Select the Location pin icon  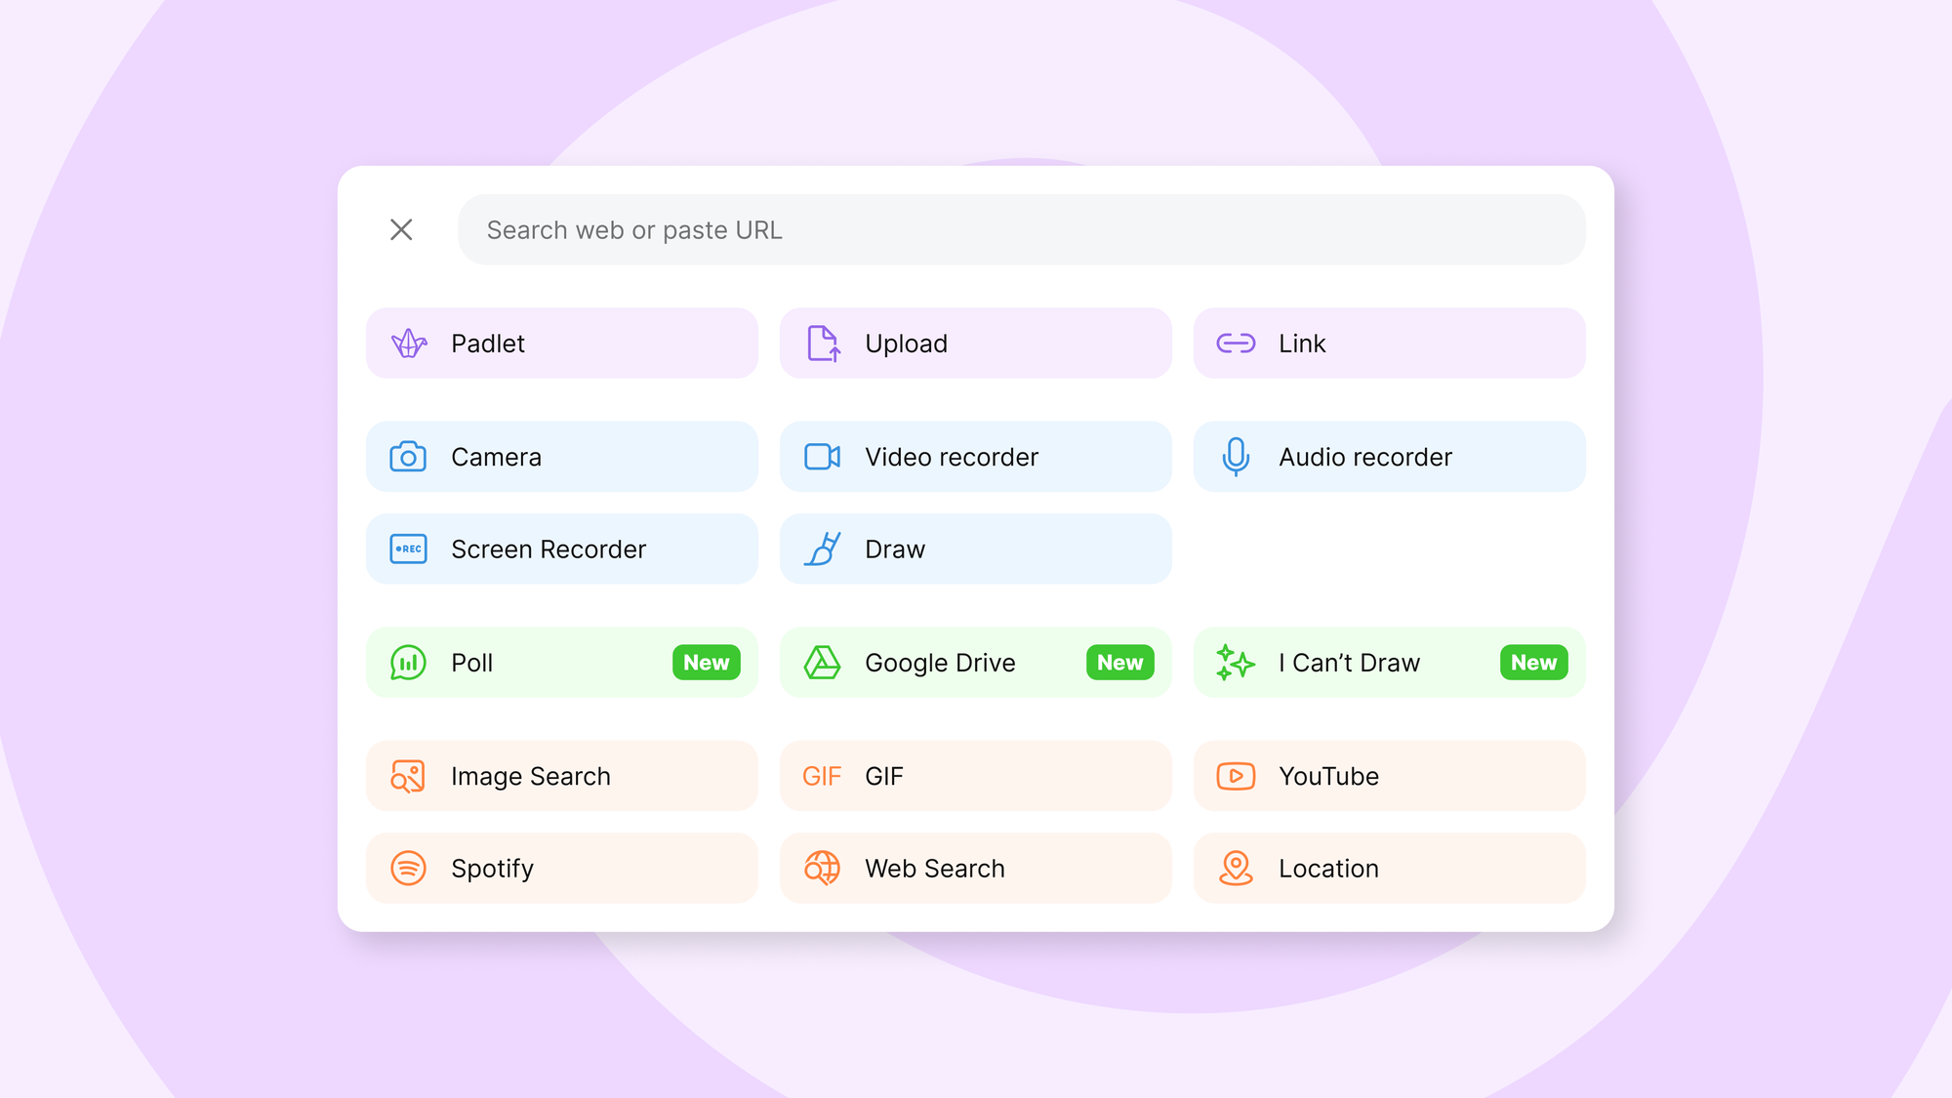pos(1236,868)
